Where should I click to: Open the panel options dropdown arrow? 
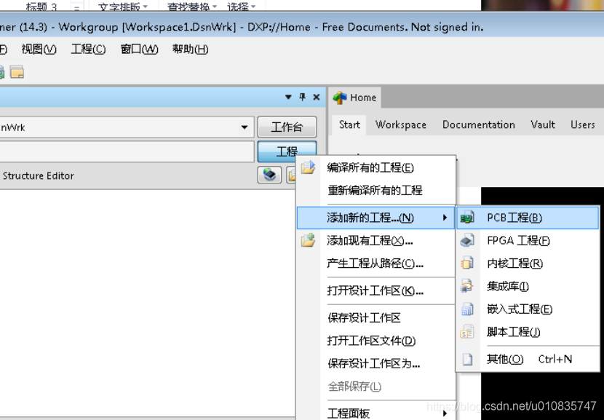(x=288, y=97)
